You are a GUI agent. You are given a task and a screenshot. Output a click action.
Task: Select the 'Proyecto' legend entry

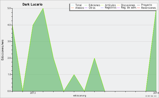click(x=147, y=5)
